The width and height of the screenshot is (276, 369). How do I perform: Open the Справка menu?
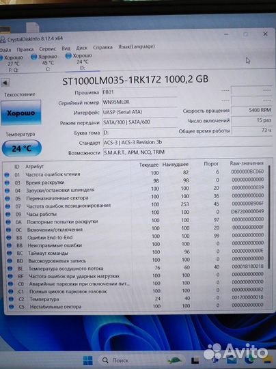[102, 47]
